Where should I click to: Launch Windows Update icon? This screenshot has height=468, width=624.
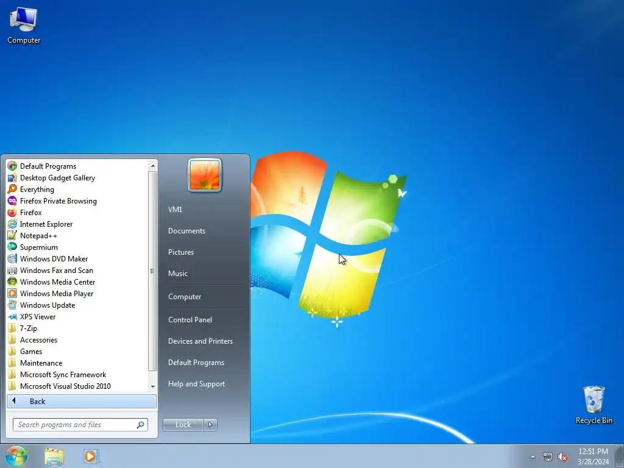coord(12,305)
